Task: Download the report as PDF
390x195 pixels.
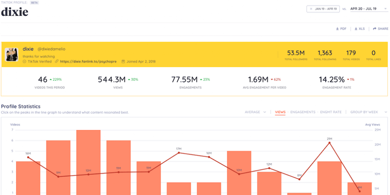Action: [x=341, y=29]
